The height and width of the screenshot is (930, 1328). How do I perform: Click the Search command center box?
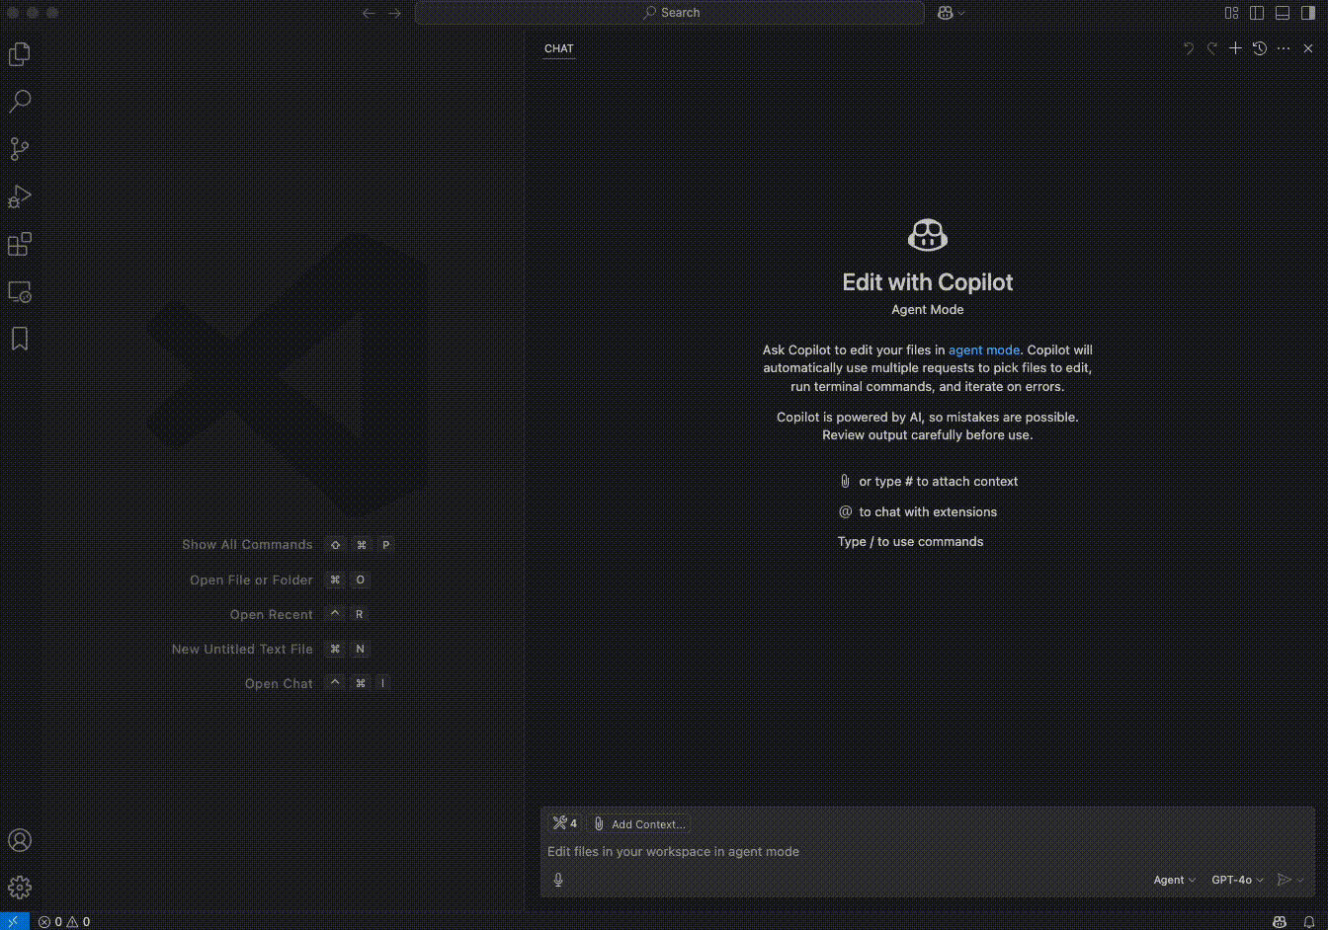pos(670,13)
